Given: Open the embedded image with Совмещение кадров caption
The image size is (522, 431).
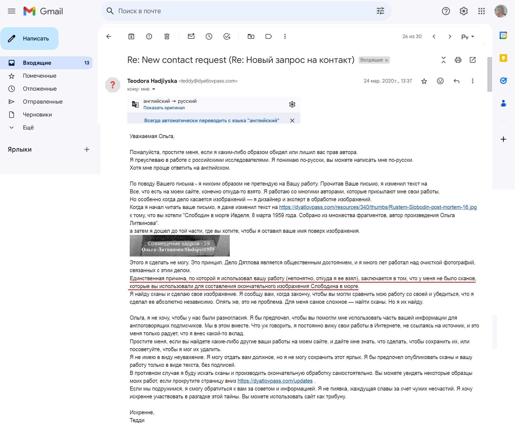Looking at the screenshot, I should [x=180, y=246].
